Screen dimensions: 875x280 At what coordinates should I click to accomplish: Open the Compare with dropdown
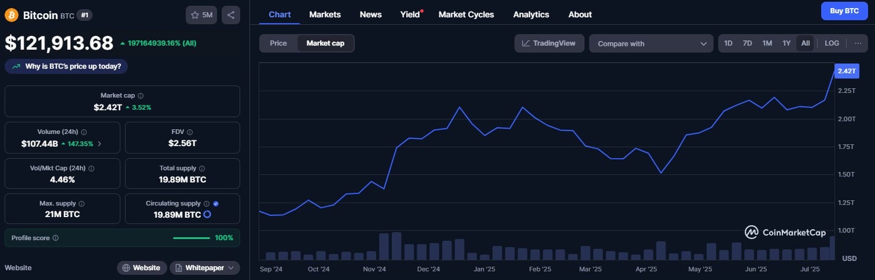651,43
